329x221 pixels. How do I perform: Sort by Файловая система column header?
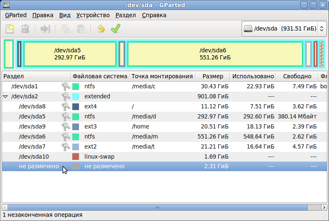click(x=100, y=76)
